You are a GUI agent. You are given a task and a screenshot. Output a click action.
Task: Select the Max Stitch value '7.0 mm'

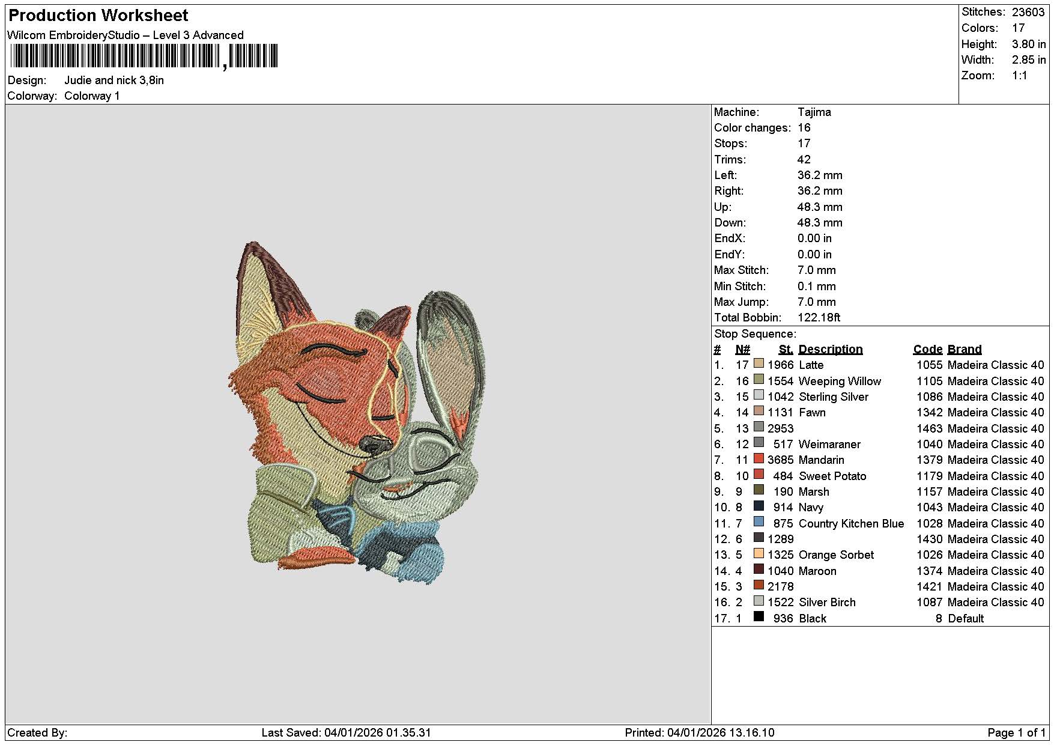click(817, 270)
